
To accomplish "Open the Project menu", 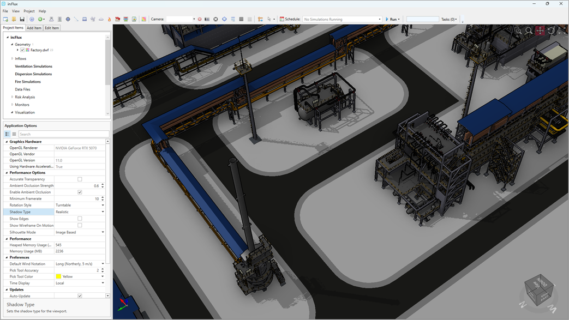I will coord(29,11).
